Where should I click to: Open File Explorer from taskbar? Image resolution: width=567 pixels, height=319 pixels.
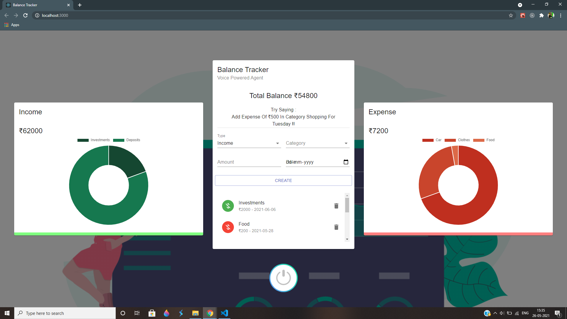tap(195, 313)
